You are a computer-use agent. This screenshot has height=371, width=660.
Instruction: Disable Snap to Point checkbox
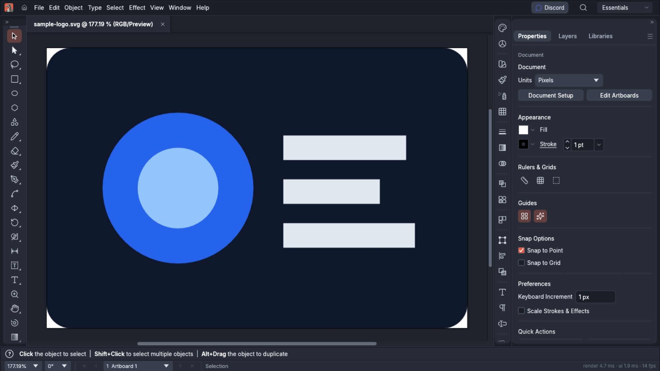pos(521,250)
